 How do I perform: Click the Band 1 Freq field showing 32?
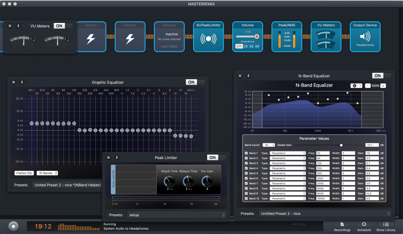tap(322, 153)
